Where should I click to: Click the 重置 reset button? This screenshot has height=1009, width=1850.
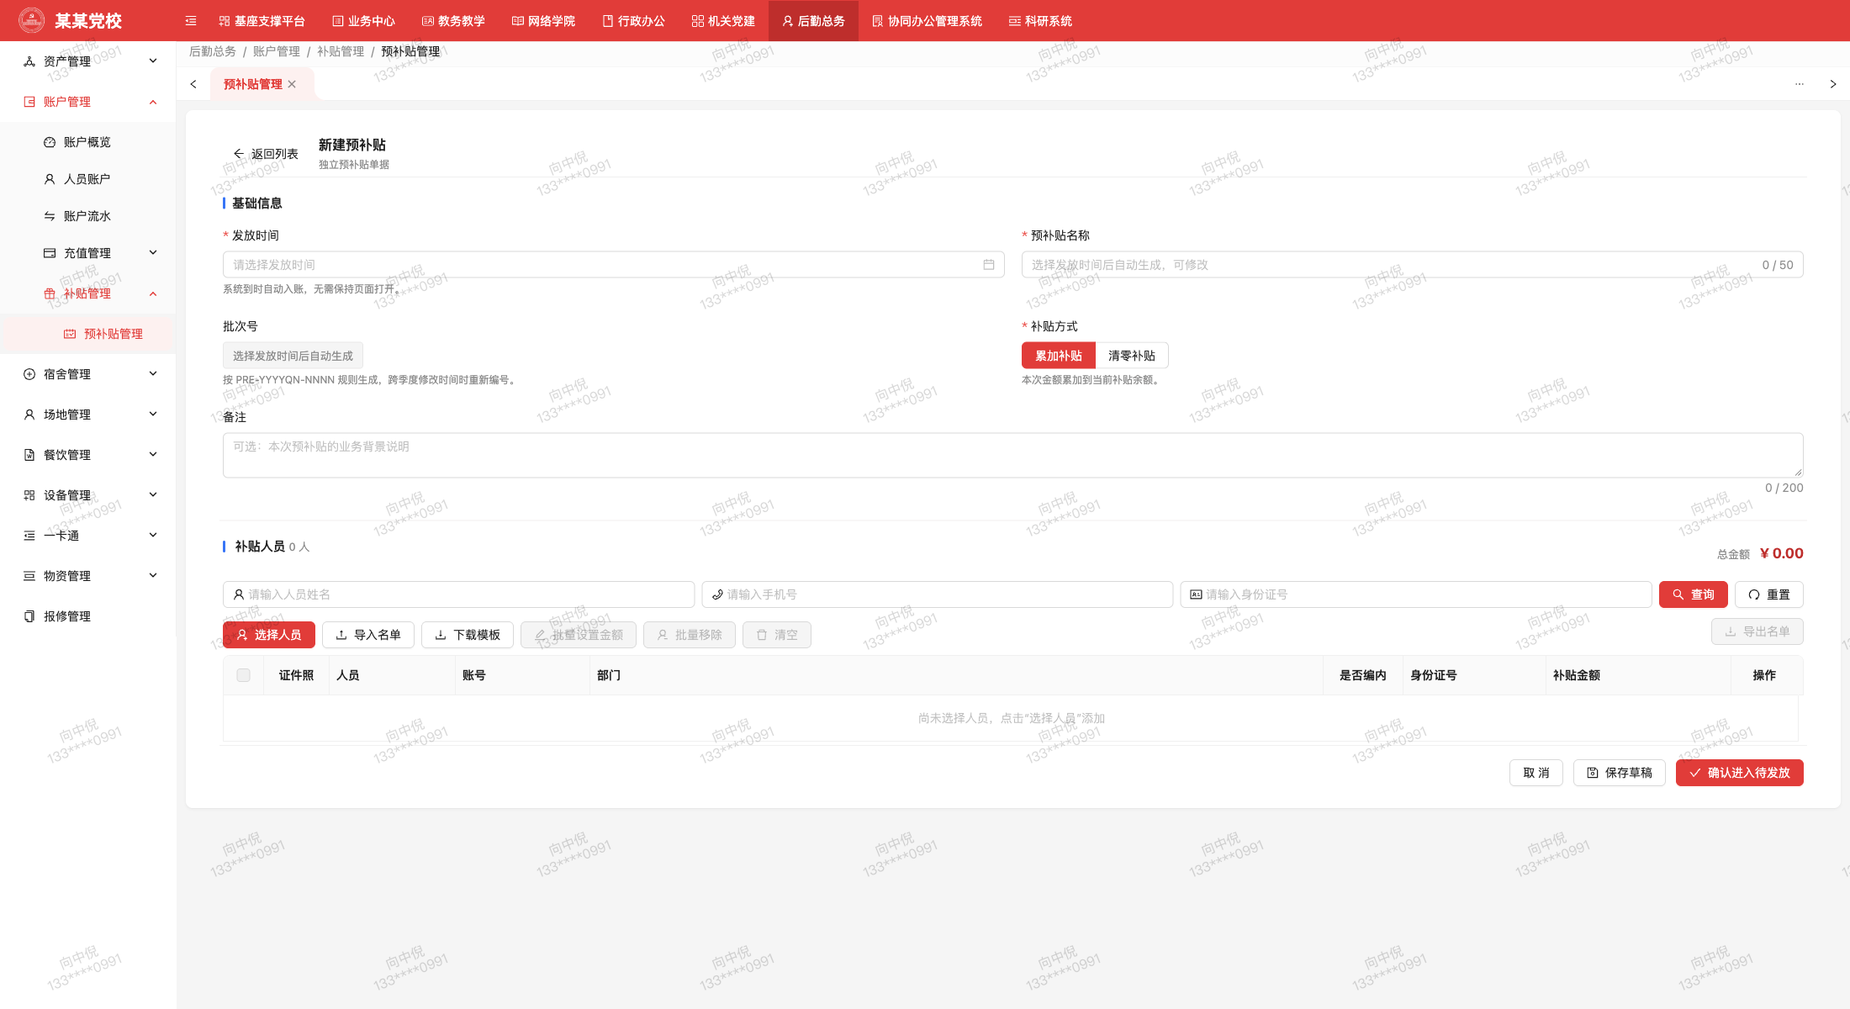click(x=1769, y=594)
